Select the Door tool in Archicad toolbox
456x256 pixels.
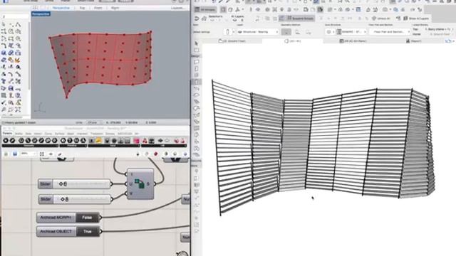pos(197,69)
